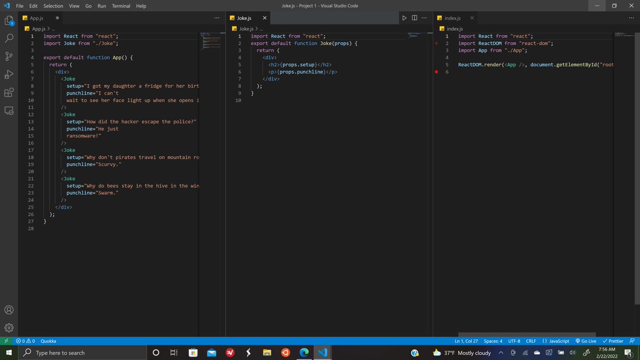Viewport: 640px width, 360px height.
Task: Click the unsaved dot on App.js tab
Action: click(57, 18)
